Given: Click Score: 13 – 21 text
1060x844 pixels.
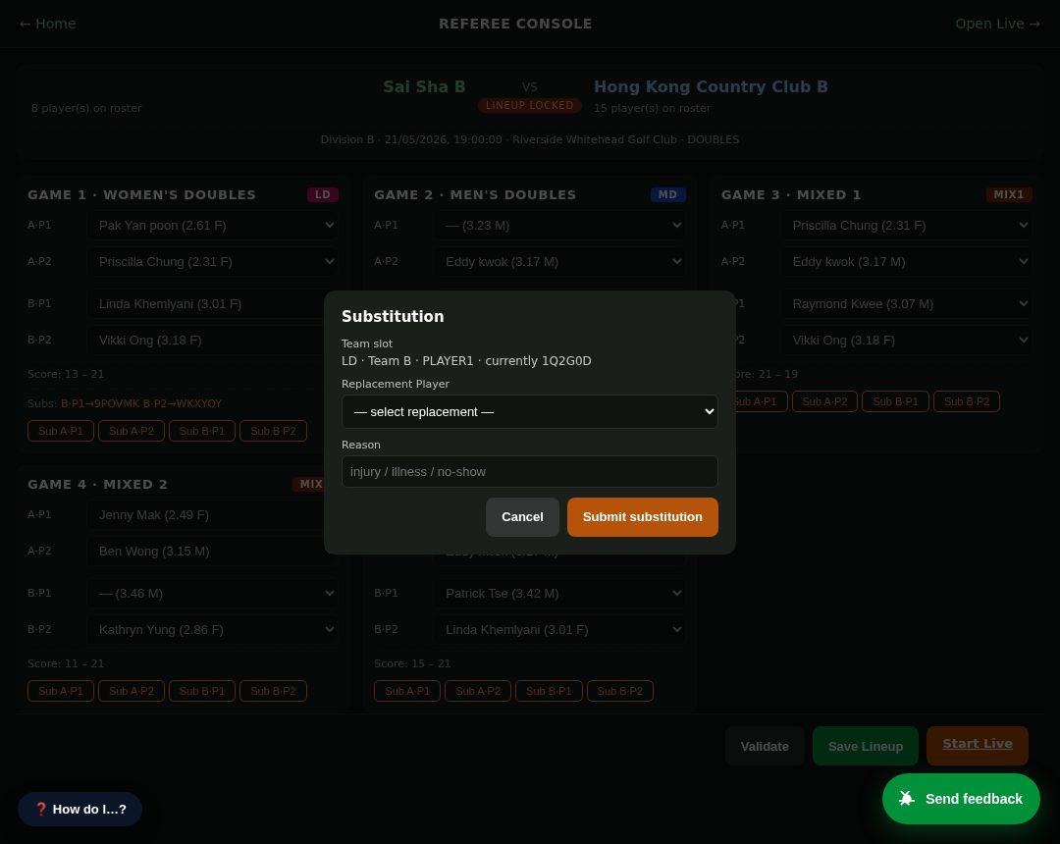Looking at the screenshot, I should point(66,374).
